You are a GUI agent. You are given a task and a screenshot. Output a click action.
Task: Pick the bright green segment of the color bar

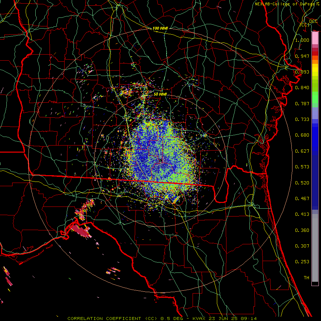coord(315,97)
